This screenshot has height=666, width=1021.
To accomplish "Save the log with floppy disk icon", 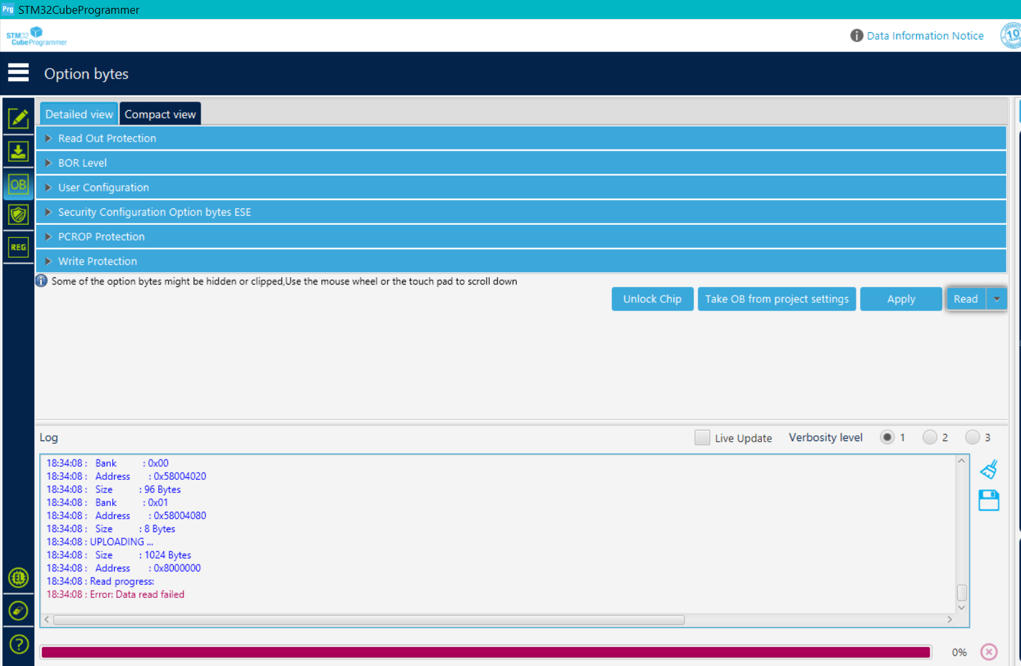I will click(989, 500).
